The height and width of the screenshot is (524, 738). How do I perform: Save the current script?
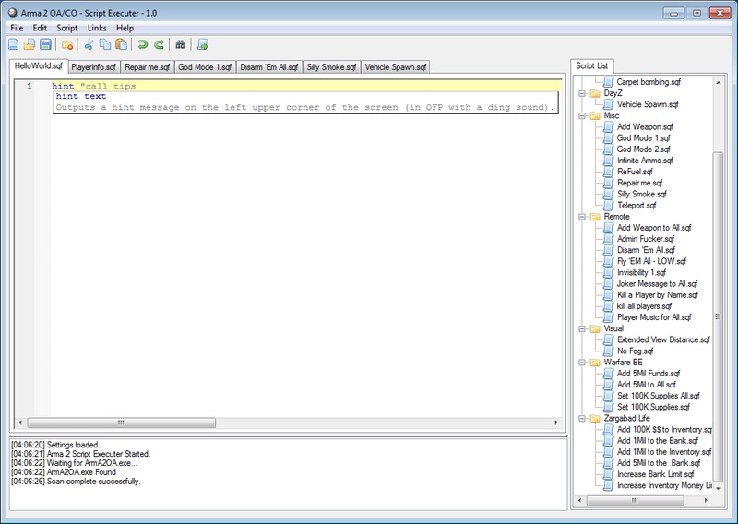pos(45,44)
